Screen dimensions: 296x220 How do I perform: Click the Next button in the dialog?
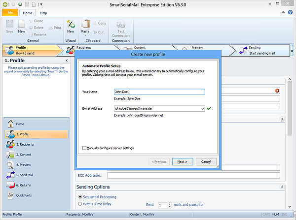click(x=183, y=161)
